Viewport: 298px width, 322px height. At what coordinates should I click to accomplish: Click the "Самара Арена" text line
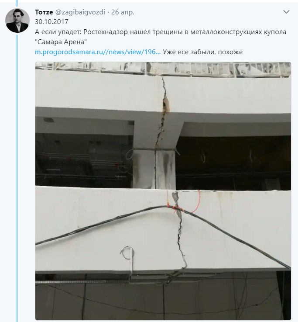[x=61, y=42]
